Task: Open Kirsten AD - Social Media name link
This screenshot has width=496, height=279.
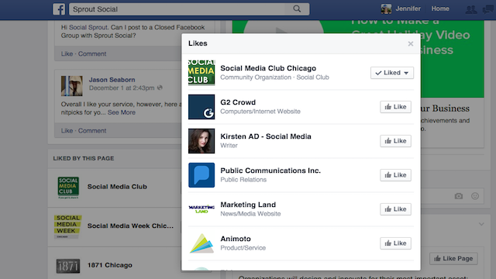Action: click(x=266, y=136)
